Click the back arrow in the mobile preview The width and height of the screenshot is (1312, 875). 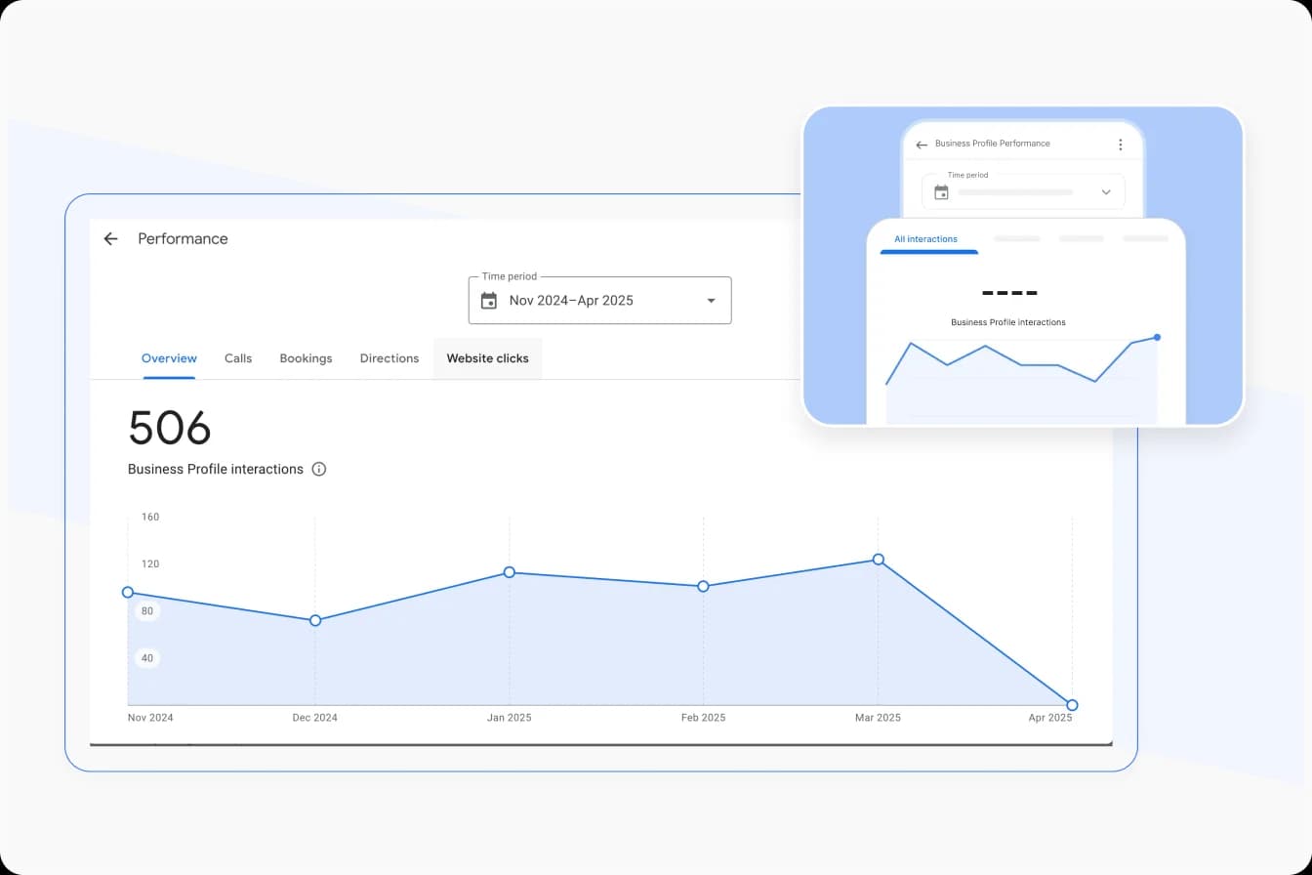(x=921, y=144)
